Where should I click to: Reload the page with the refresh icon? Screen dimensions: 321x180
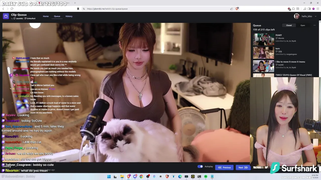pyautogui.click(x=12, y=9)
